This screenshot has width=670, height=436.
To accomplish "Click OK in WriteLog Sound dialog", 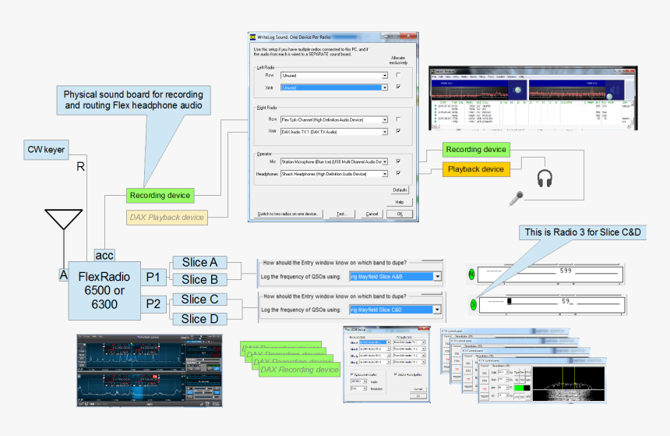I will pos(400,214).
